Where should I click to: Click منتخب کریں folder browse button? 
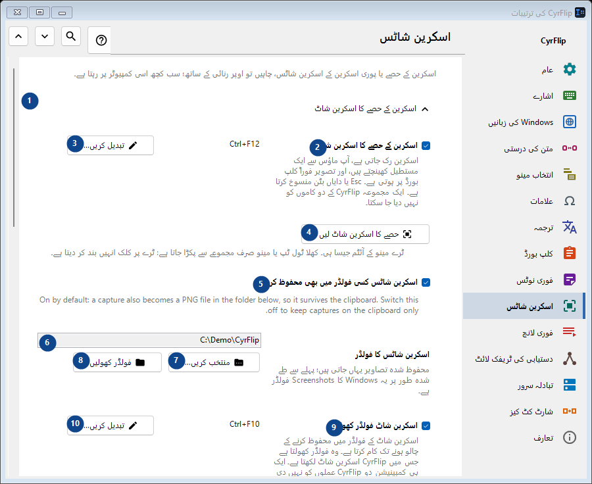(x=214, y=362)
